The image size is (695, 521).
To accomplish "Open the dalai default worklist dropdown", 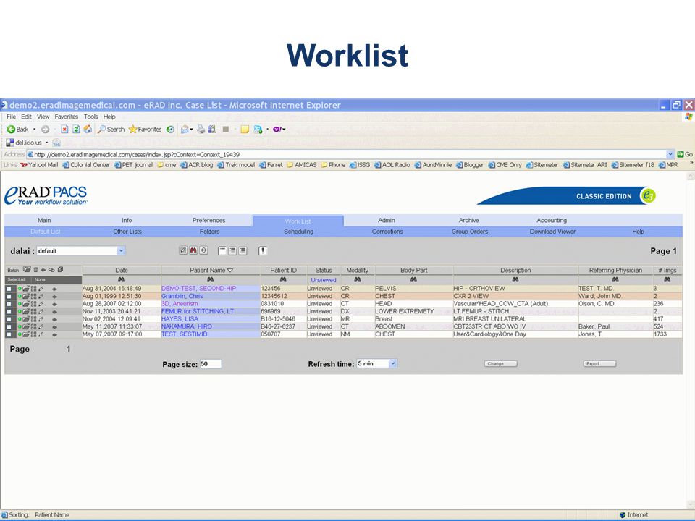I will click(121, 251).
